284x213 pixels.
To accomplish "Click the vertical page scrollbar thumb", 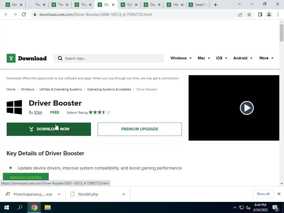I will 282,33.
